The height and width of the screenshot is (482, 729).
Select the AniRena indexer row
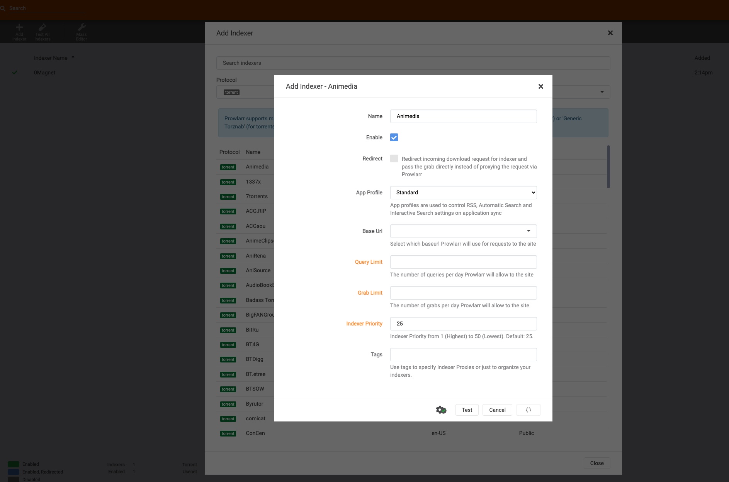point(256,256)
